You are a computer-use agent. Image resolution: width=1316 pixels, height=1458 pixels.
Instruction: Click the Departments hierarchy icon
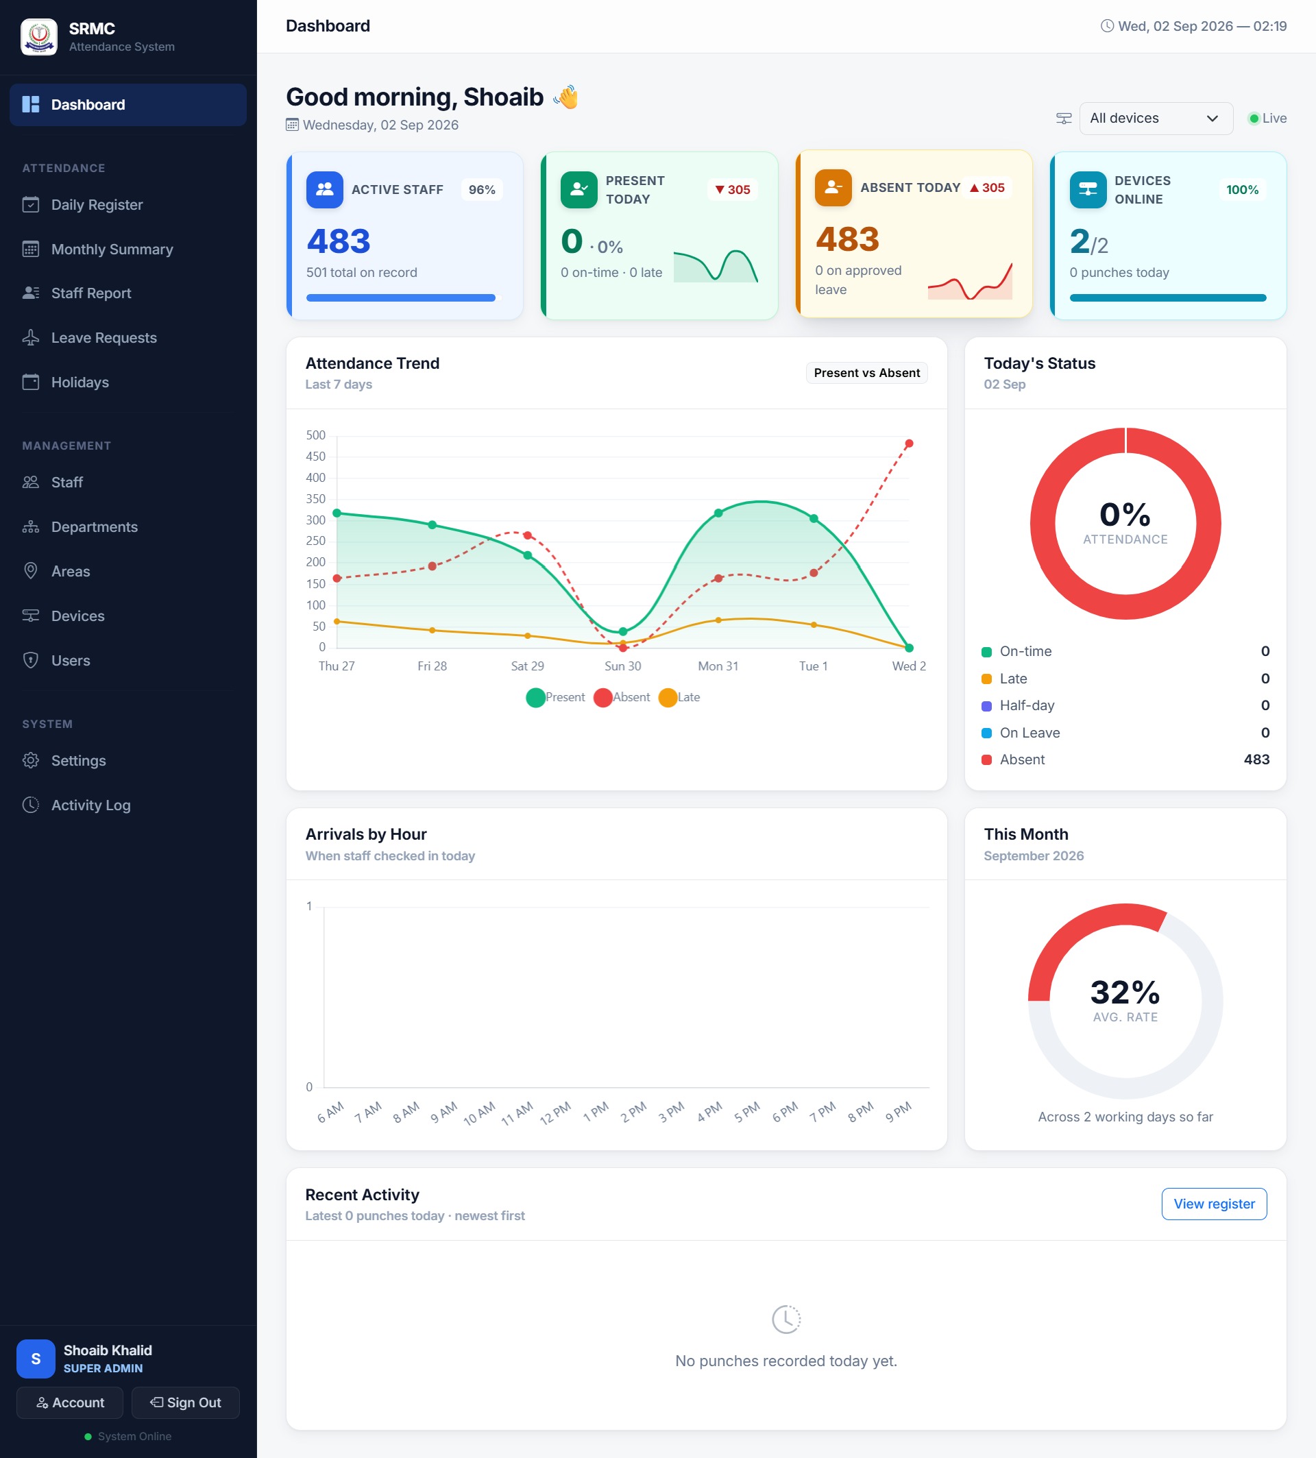click(31, 527)
